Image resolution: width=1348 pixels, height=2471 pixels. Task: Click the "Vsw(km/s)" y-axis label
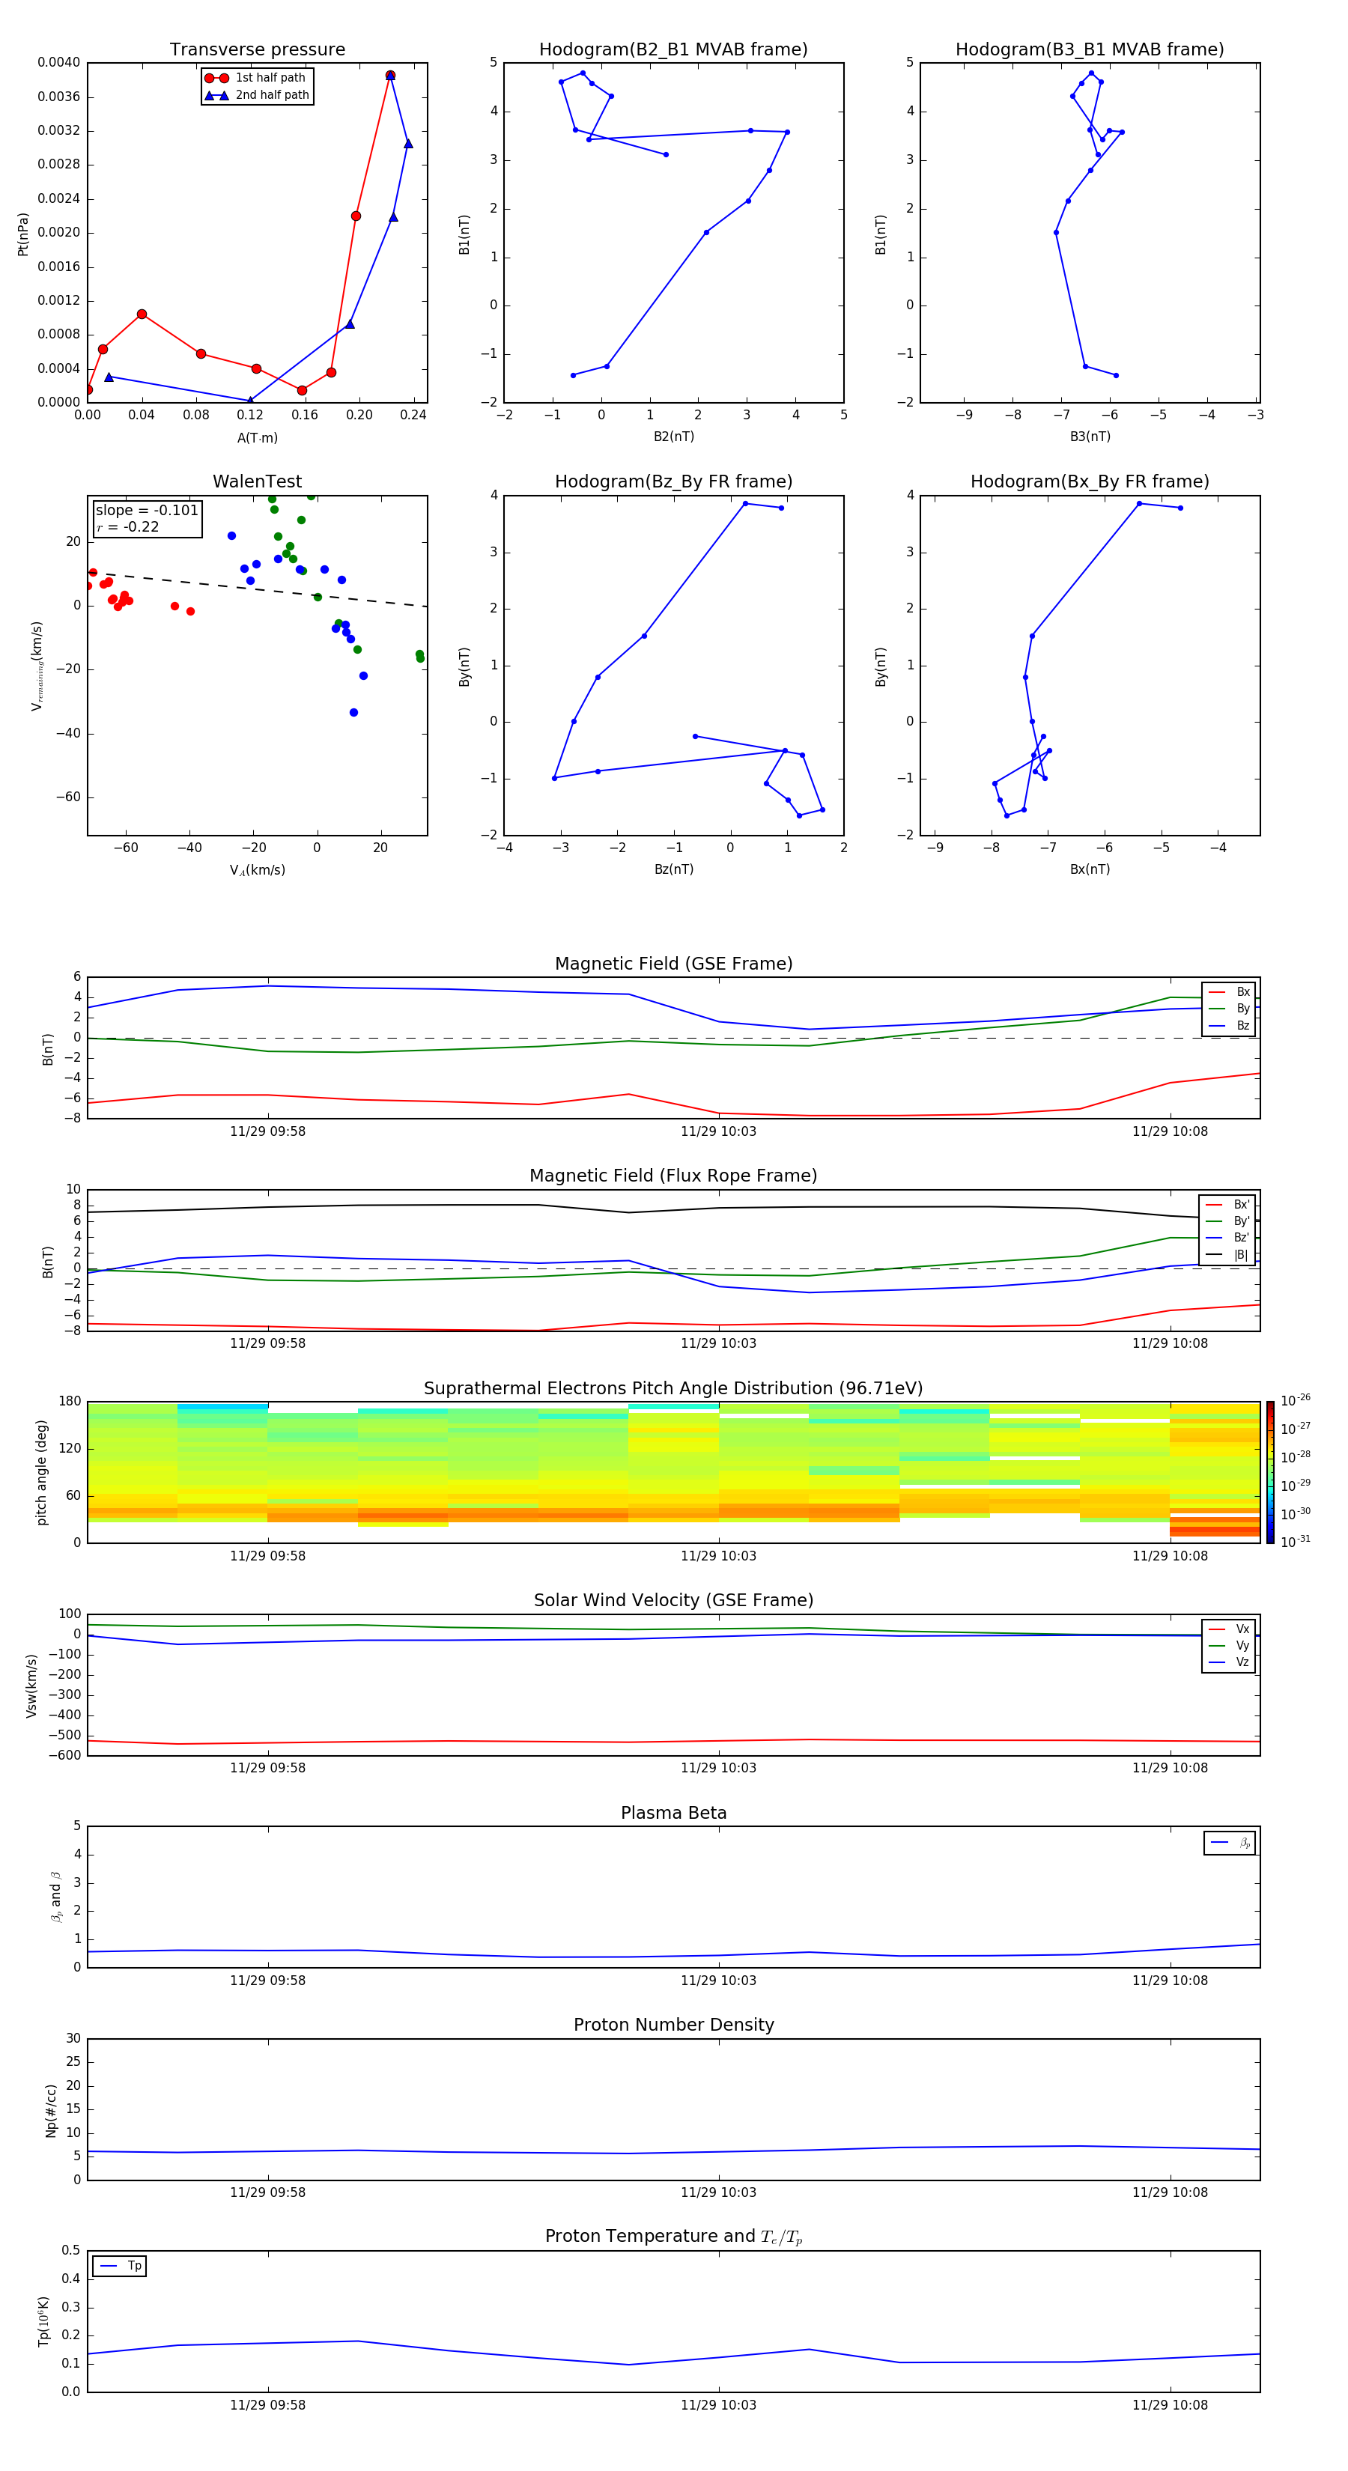point(31,1686)
